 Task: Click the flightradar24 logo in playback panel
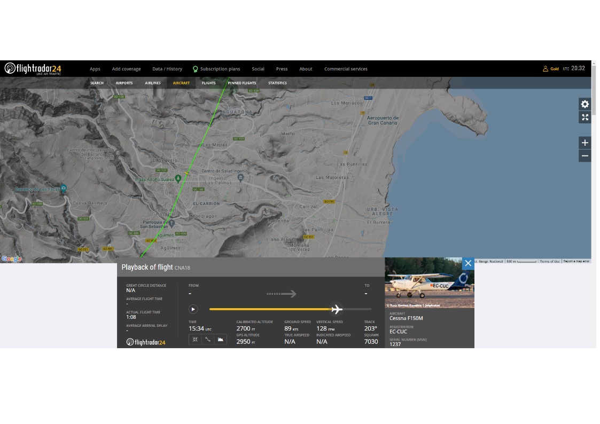click(146, 342)
